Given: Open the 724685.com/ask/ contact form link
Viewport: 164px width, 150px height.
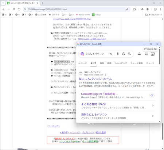Looking at the screenshot, I should click(92, 39).
